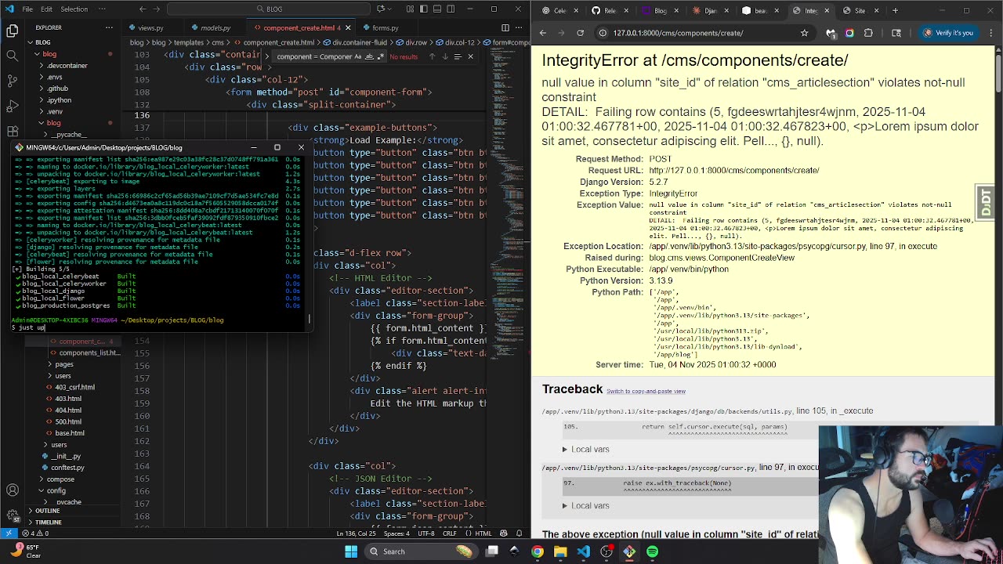The height and width of the screenshot is (564, 1003).
Task: Expand the .ipython folder
Action: pyautogui.click(x=59, y=100)
